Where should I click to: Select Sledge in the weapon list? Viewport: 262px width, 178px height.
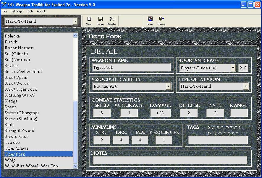38,101
